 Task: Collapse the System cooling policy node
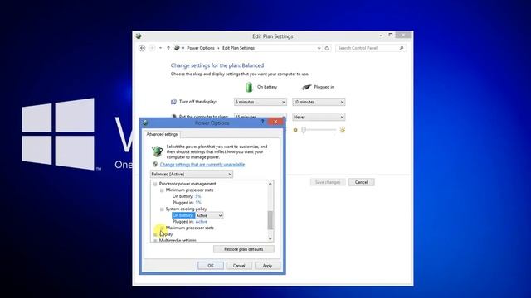[162, 209]
